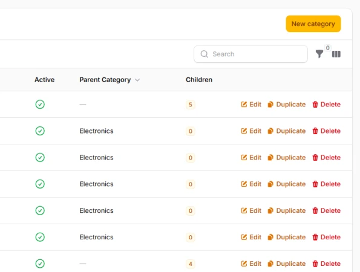This screenshot has height=272, width=360.
Task: Open the filter funnel icon
Action: pos(319,54)
